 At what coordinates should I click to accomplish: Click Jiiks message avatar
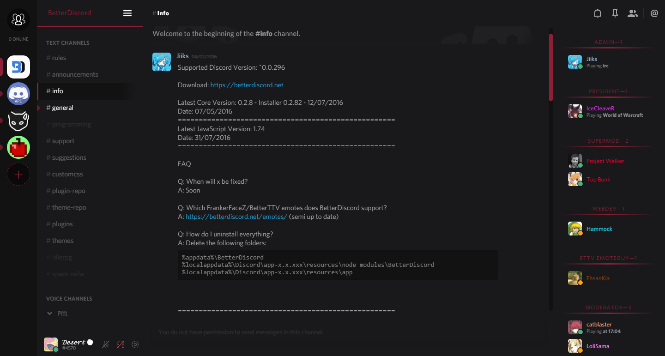pyautogui.click(x=162, y=62)
